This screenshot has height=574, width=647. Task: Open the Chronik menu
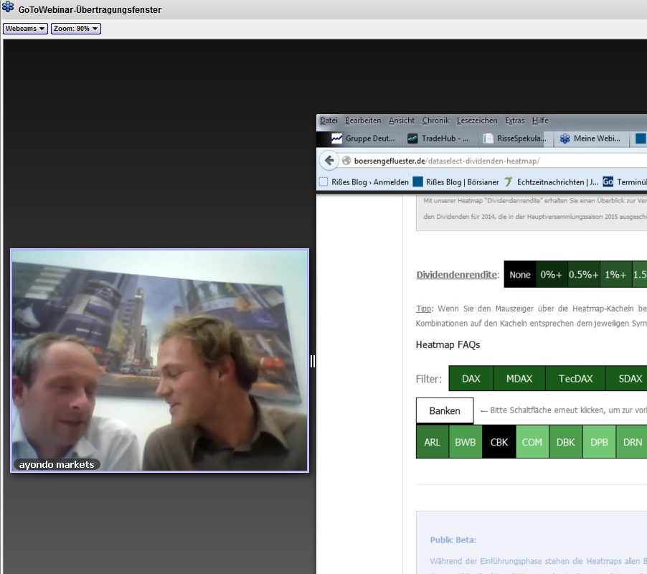click(x=435, y=121)
